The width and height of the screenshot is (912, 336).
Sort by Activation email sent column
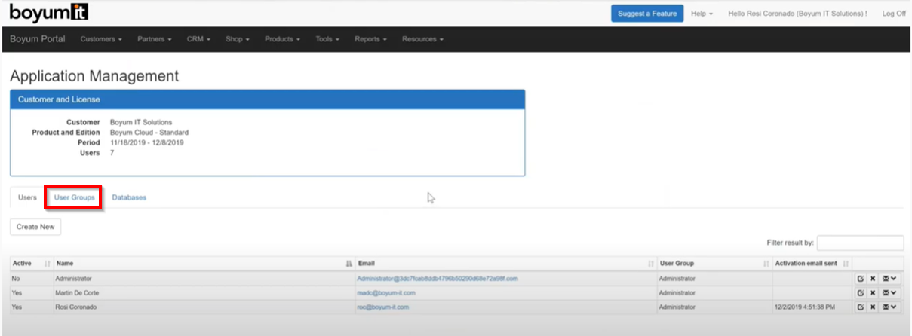click(812, 264)
